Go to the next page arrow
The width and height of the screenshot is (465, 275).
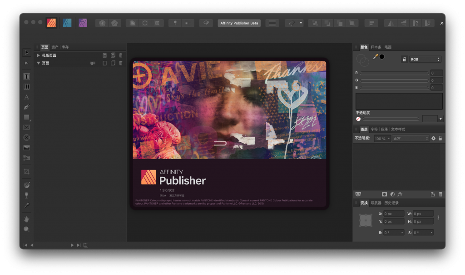click(72, 245)
